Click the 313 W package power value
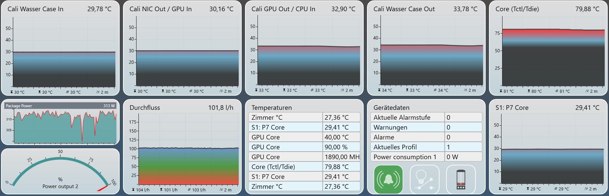 pos(109,106)
